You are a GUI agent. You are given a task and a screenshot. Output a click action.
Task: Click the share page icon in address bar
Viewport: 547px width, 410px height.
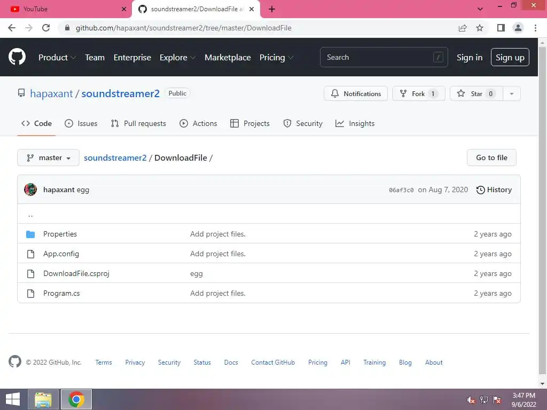(x=463, y=28)
